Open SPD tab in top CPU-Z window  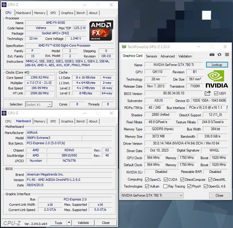click(x=53, y=13)
